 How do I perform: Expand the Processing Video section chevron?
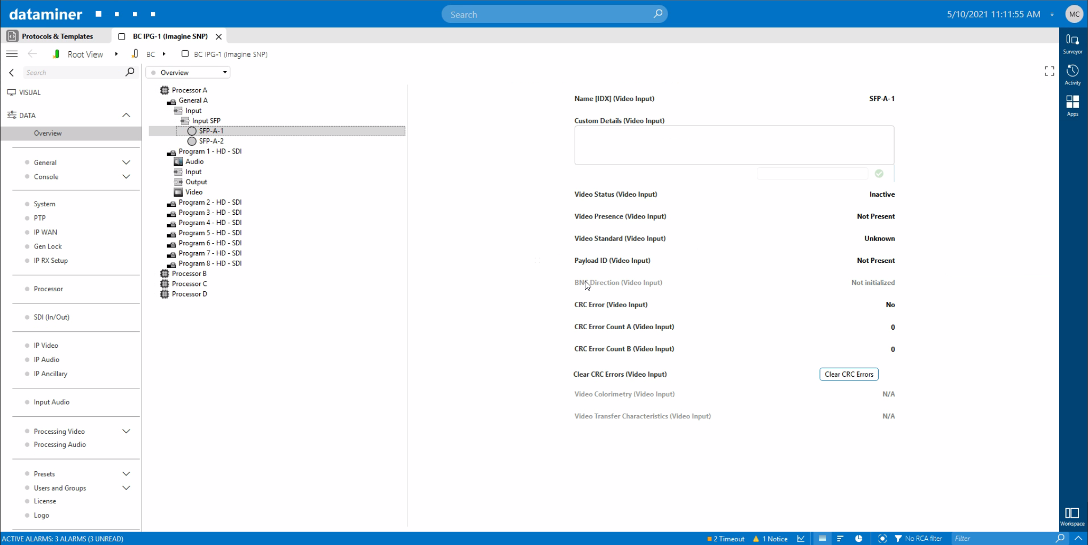pyautogui.click(x=126, y=431)
